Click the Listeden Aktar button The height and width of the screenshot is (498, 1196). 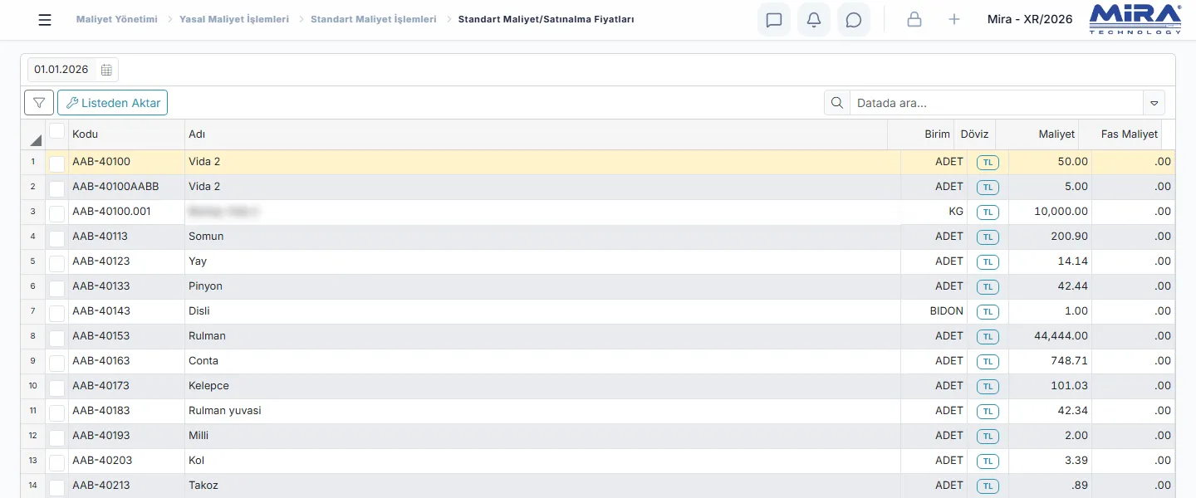[x=113, y=103]
